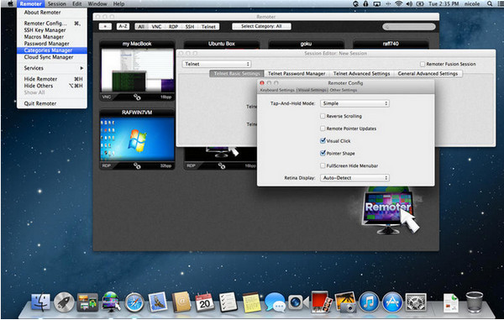Image resolution: width=504 pixels, height=320 pixels.
Task: Select the my MacBook session thumbnail
Action: point(137,70)
